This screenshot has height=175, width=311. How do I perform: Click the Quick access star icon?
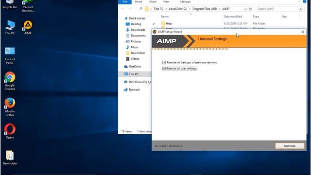coord(126,18)
